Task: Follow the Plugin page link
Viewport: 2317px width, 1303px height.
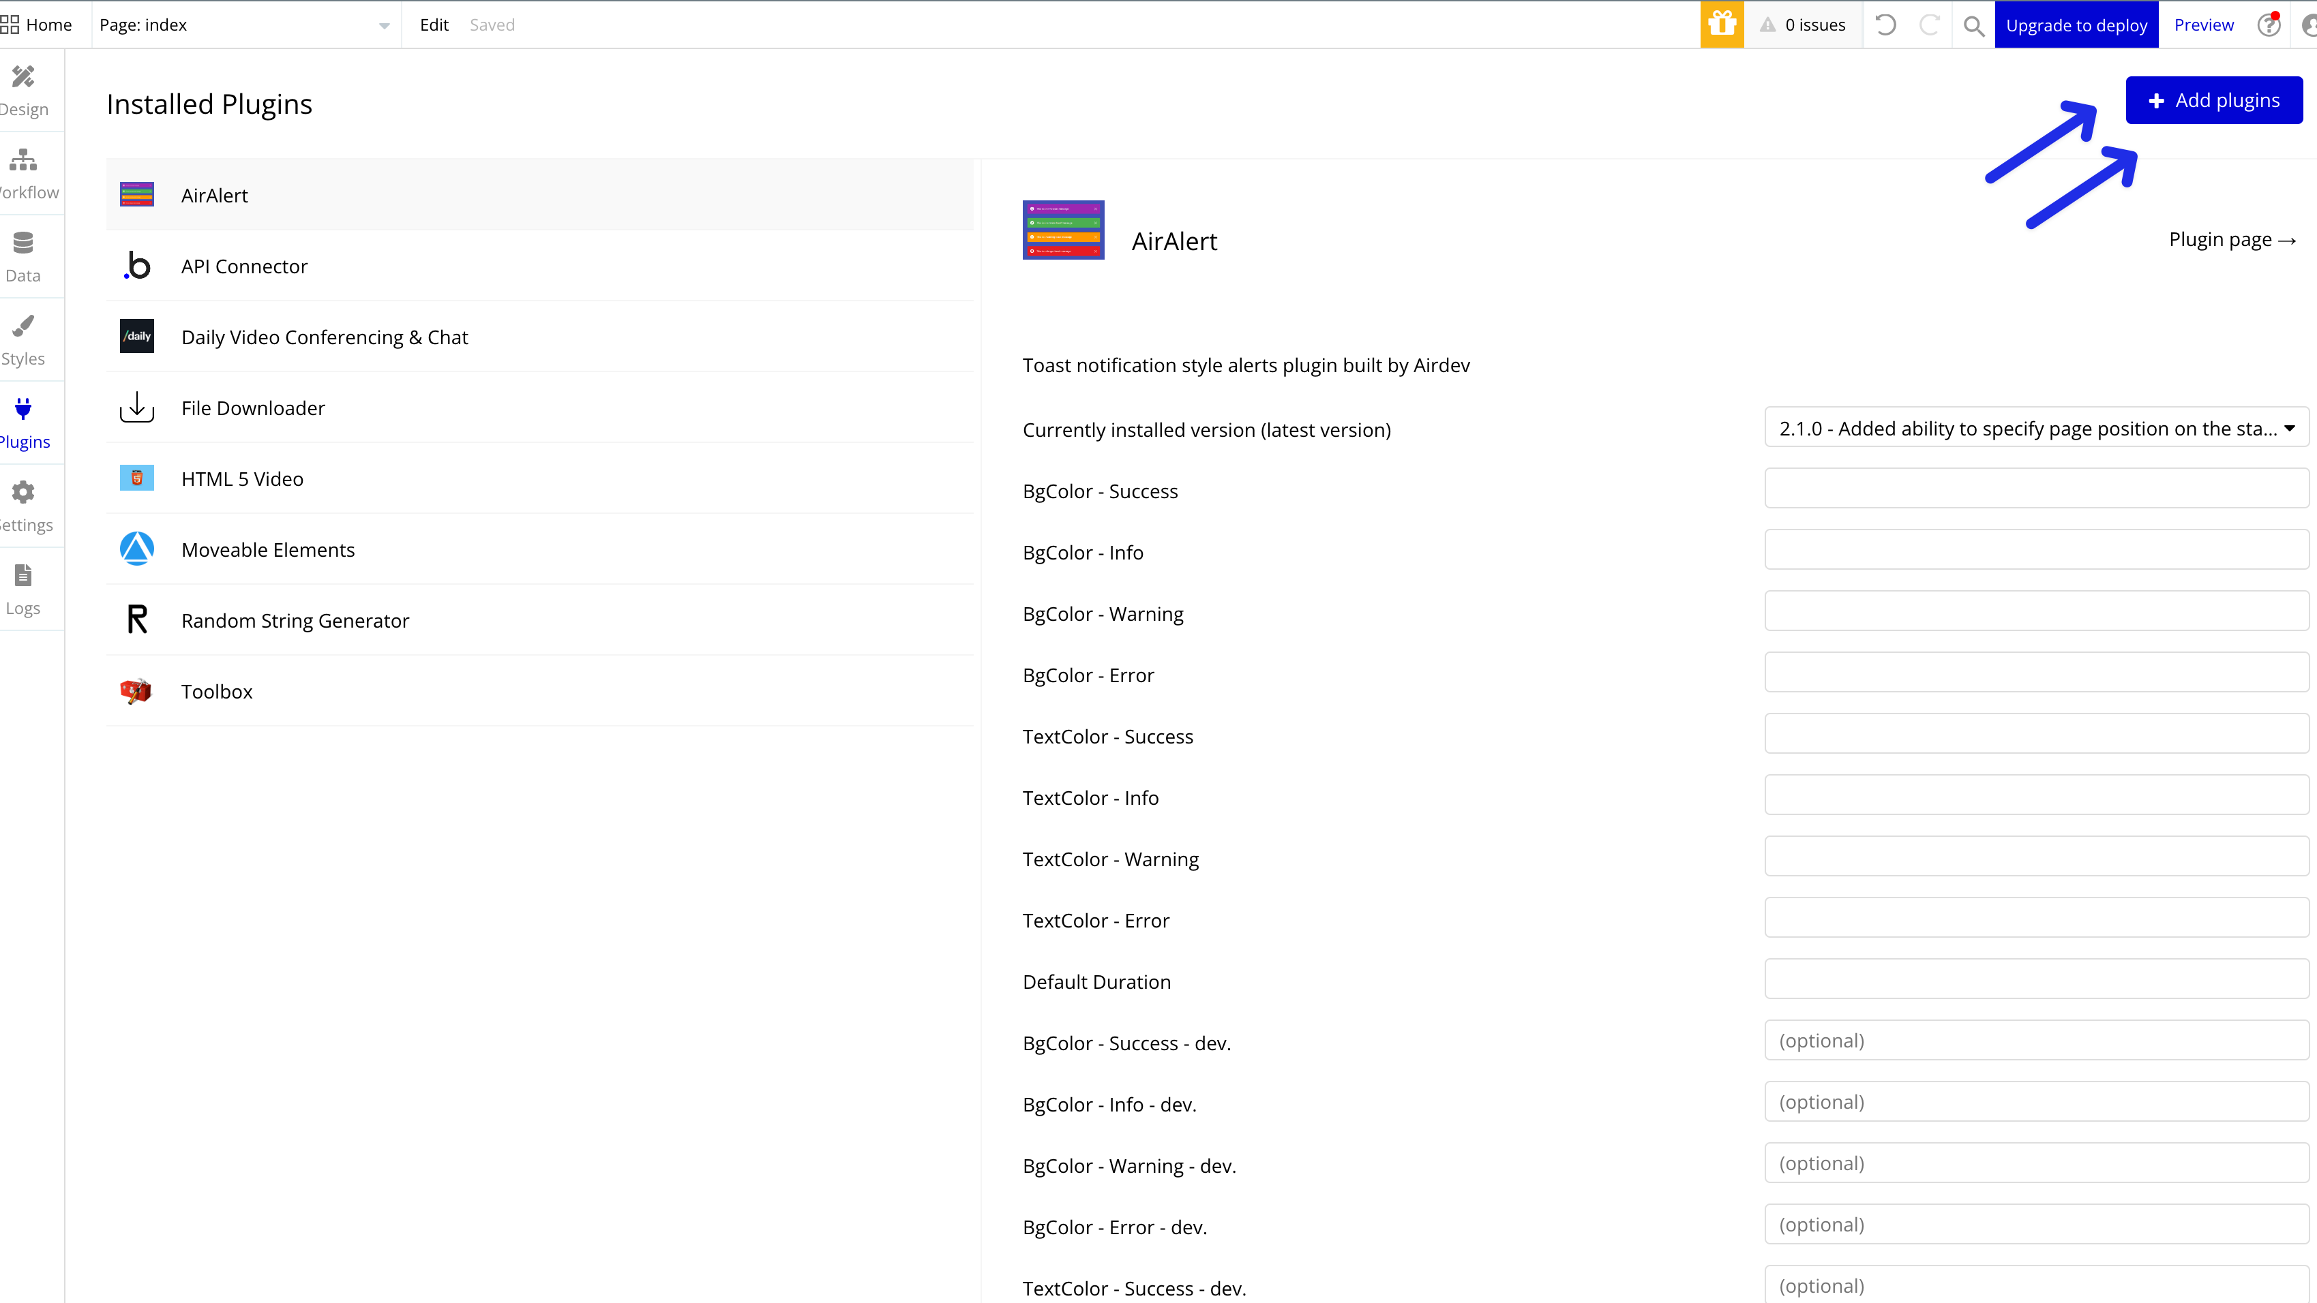Action: 2232,240
